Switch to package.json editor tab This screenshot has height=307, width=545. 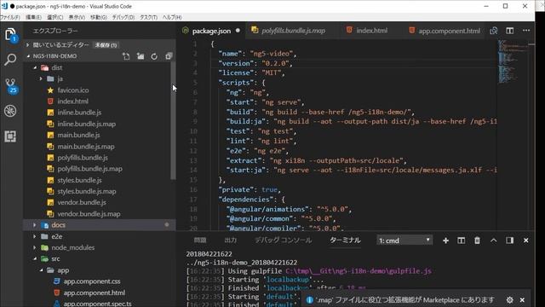tap(211, 31)
